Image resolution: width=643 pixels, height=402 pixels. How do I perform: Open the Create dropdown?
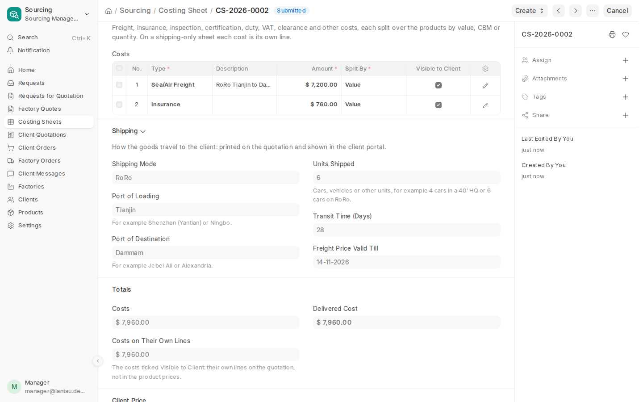click(530, 11)
